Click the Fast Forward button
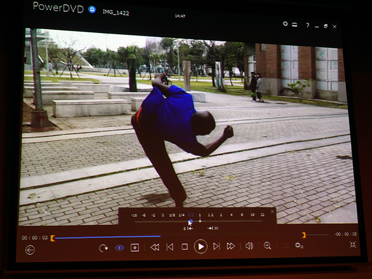This screenshot has height=279, width=372. coord(231,246)
